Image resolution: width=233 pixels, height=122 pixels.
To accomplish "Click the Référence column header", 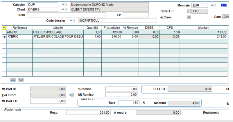I will click(20, 28).
